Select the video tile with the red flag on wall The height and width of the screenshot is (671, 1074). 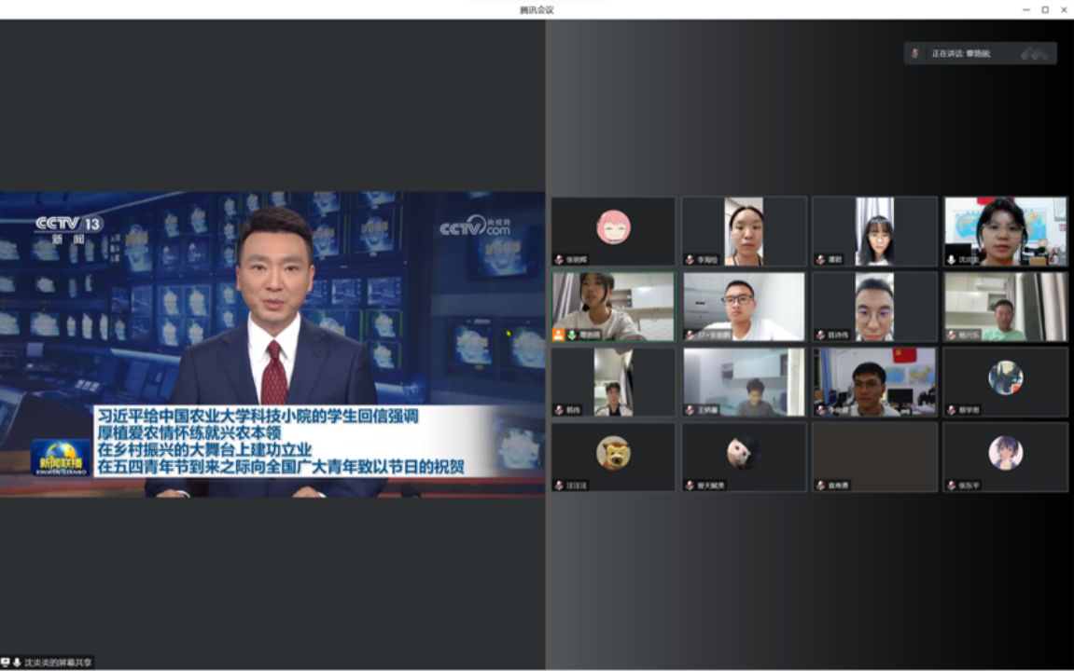coord(874,381)
